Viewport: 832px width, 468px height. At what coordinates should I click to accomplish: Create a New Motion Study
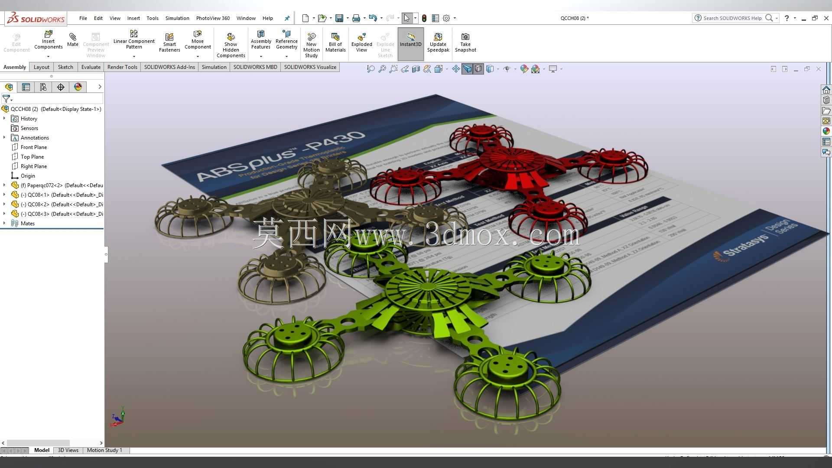pyautogui.click(x=312, y=45)
